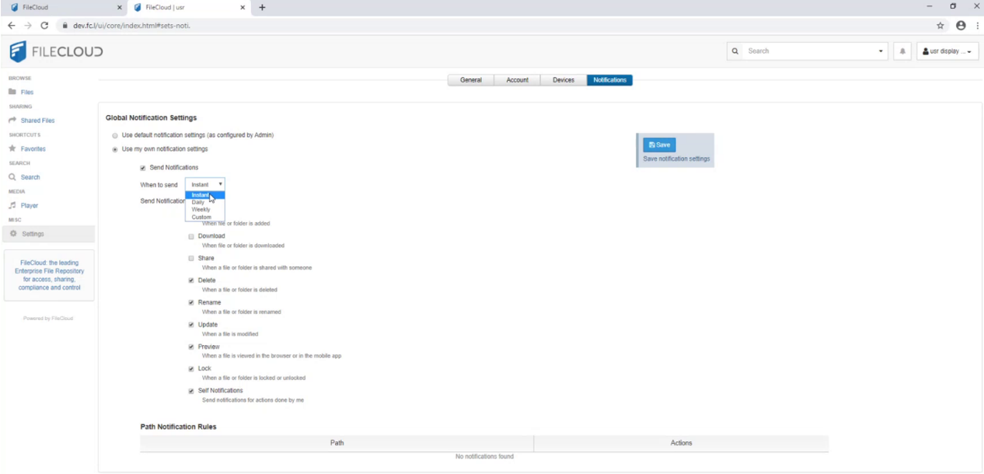Switch to the Devices settings tab
The width and height of the screenshot is (984, 474).
pos(564,80)
